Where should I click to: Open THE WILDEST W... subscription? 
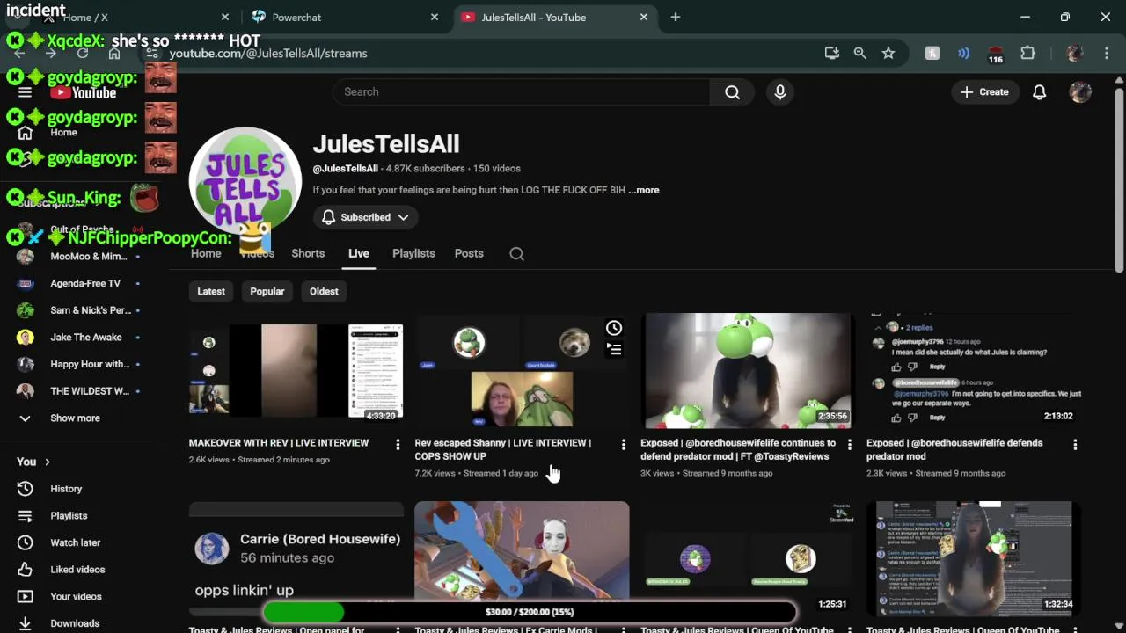pos(79,391)
